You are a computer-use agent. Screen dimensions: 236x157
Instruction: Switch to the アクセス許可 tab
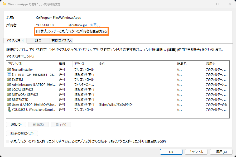point(15,41)
